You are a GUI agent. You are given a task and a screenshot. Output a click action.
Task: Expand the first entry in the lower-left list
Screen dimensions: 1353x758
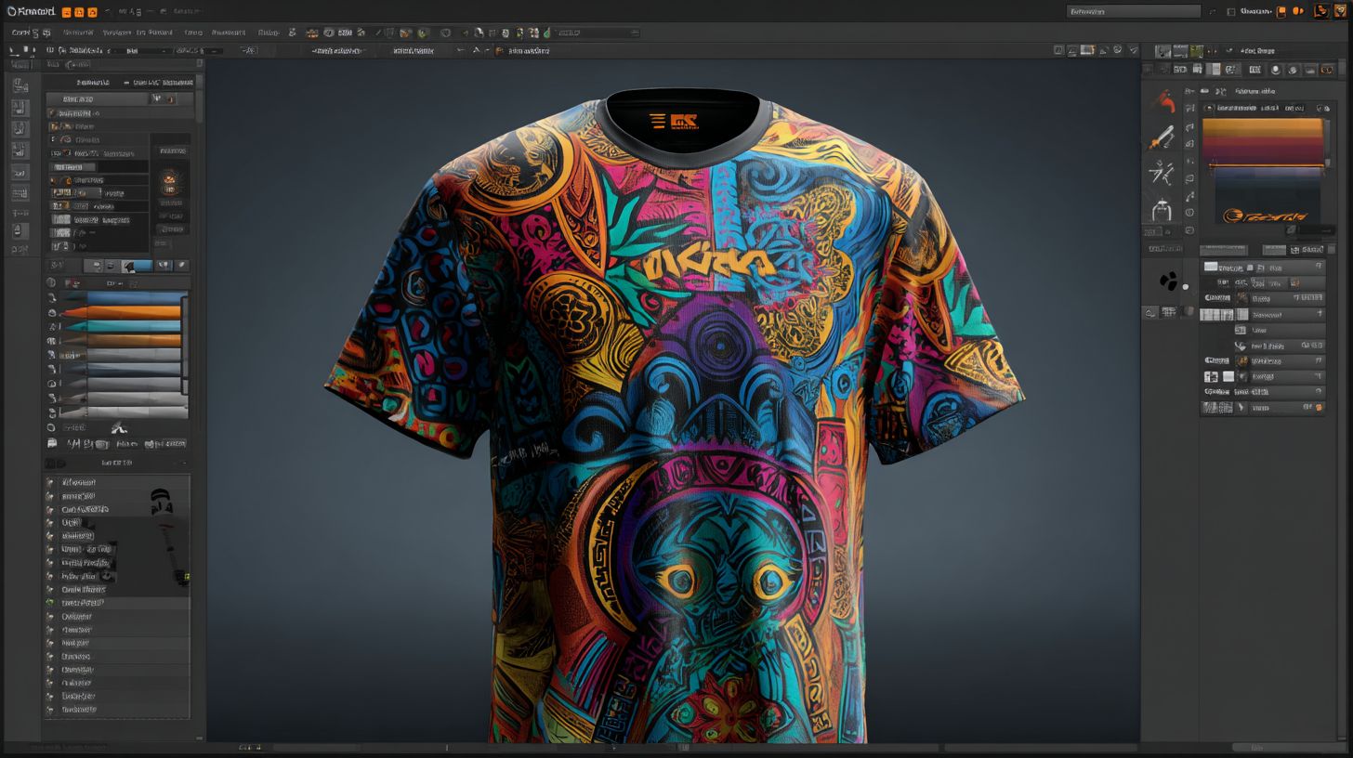pos(51,482)
